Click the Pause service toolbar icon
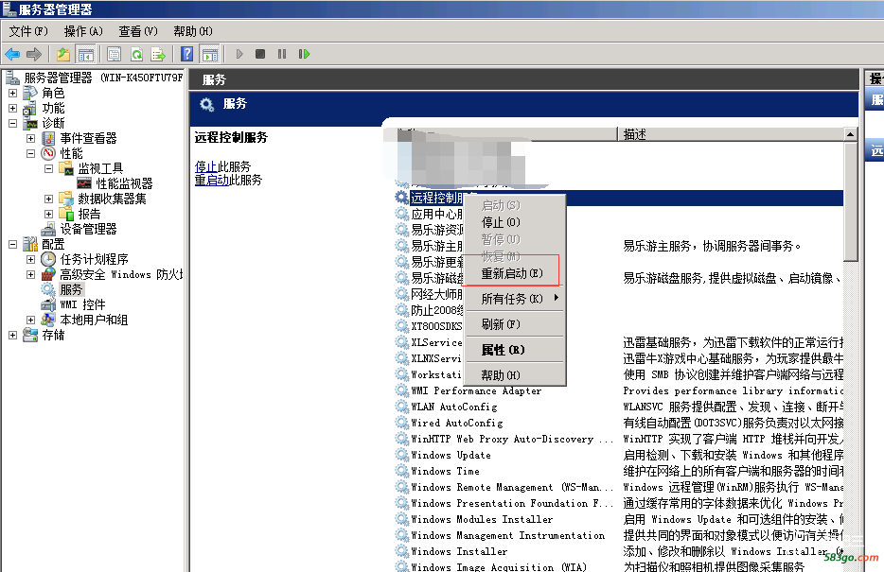The image size is (884, 572). pos(282,54)
